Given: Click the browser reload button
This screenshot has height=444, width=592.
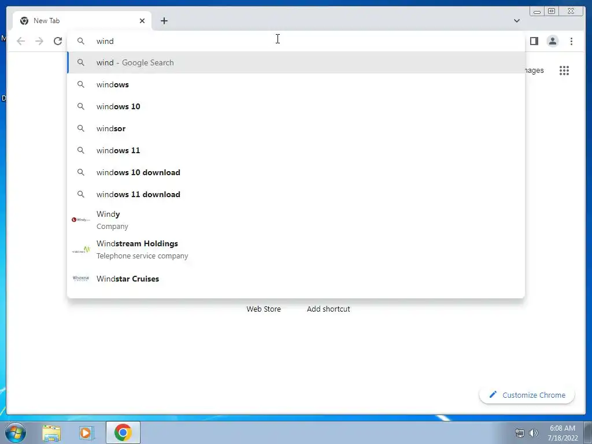Looking at the screenshot, I should coord(58,41).
